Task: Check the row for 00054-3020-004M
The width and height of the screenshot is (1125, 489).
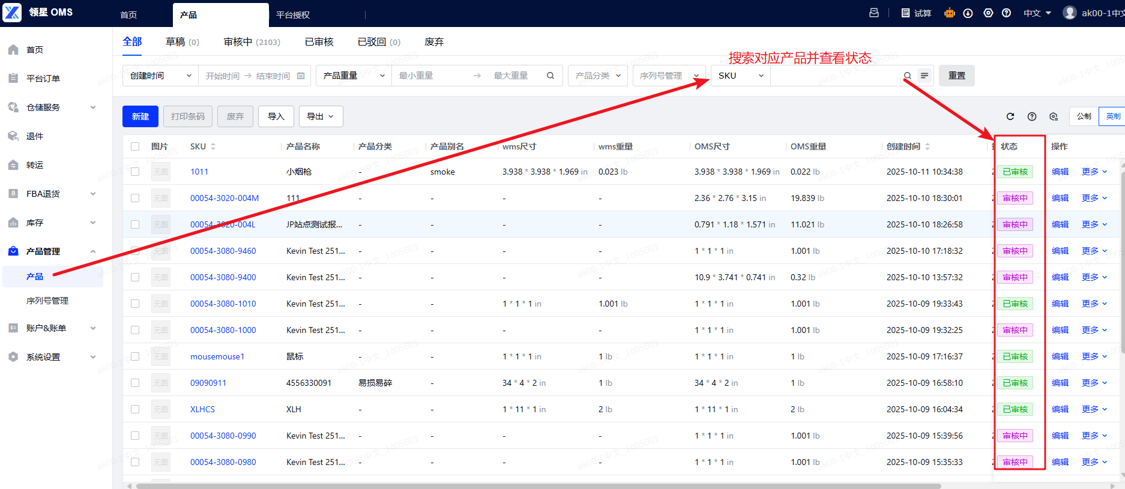Action: [135, 198]
